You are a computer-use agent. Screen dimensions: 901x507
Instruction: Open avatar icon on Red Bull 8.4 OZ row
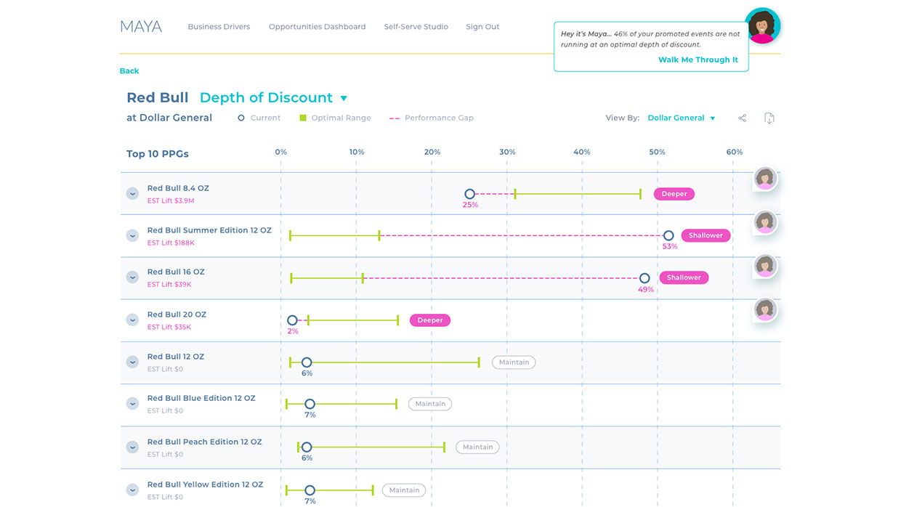coord(765,179)
